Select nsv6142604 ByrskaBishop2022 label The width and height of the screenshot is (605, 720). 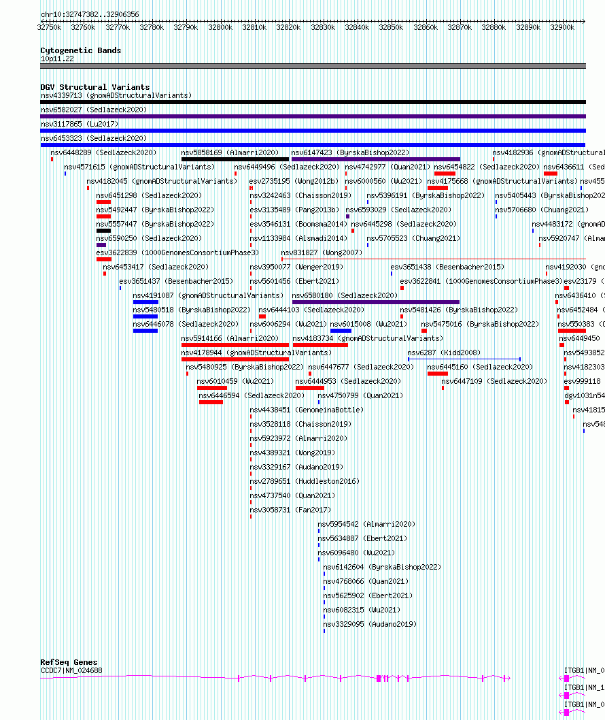[x=382, y=567]
